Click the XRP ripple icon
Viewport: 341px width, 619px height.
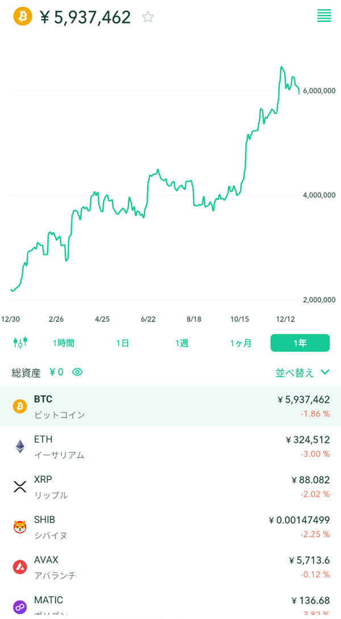click(x=20, y=487)
